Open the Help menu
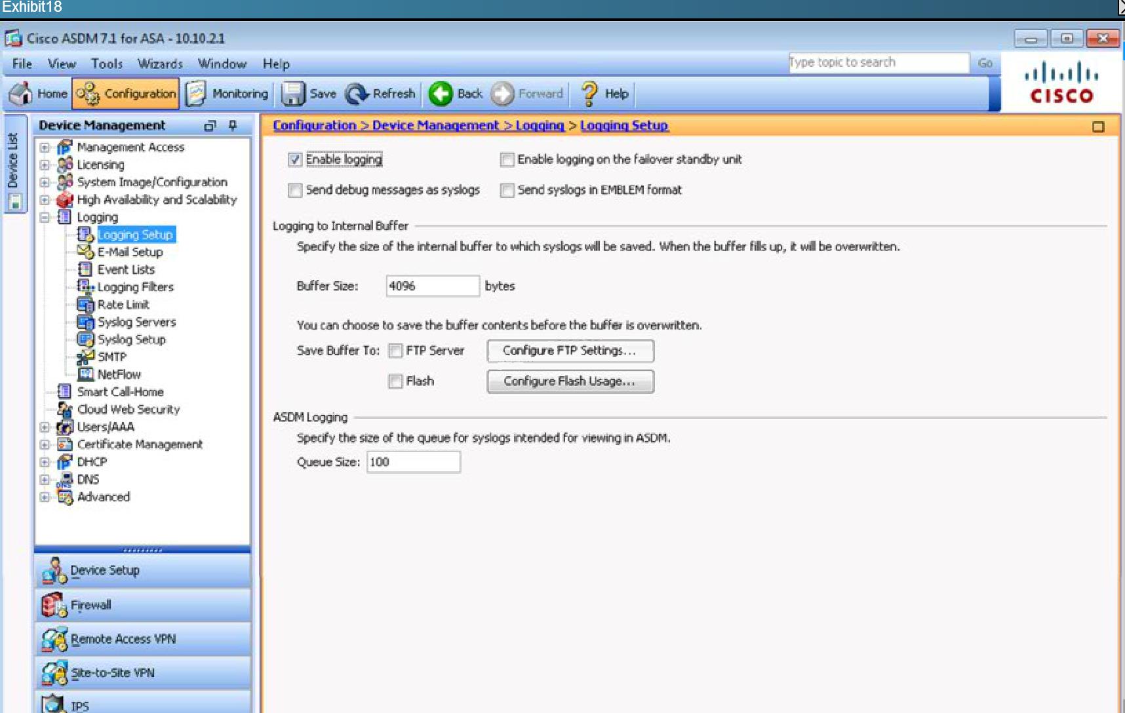This screenshot has width=1125, height=713. pyautogui.click(x=276, y=64)
